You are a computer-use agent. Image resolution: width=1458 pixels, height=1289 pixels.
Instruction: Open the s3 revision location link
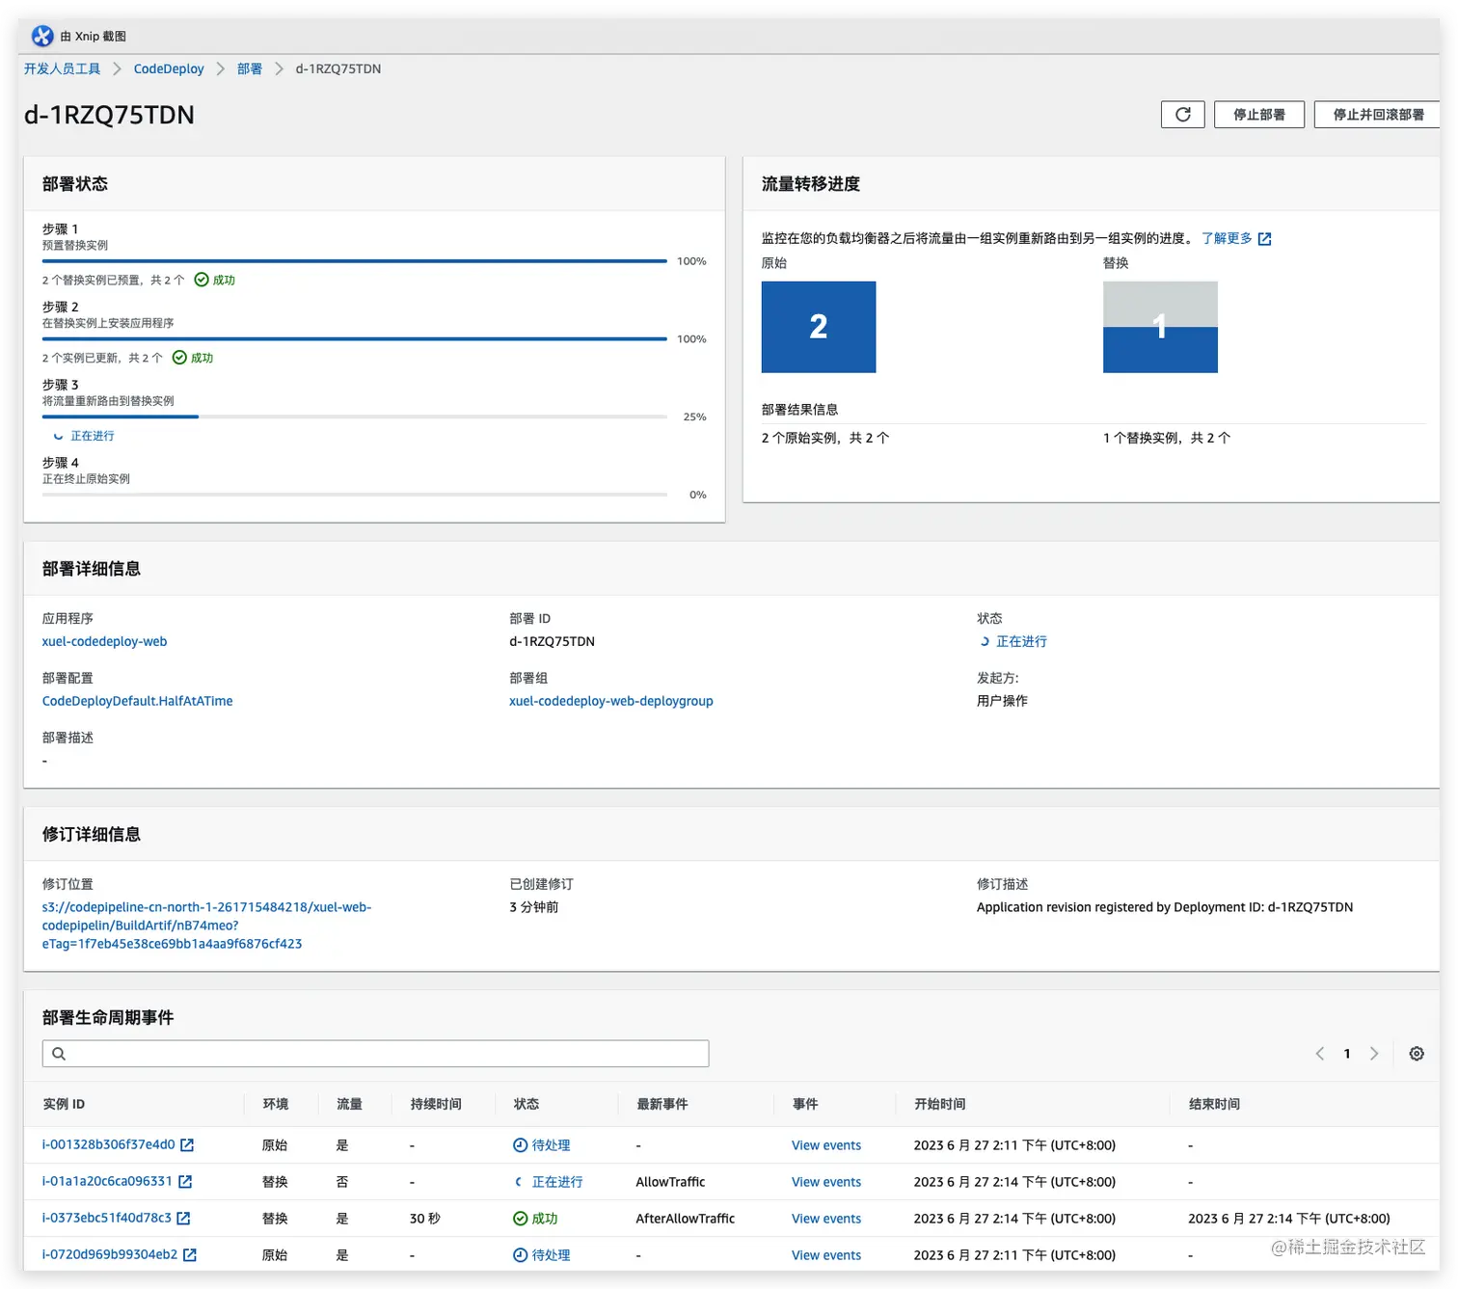(206, 926)
